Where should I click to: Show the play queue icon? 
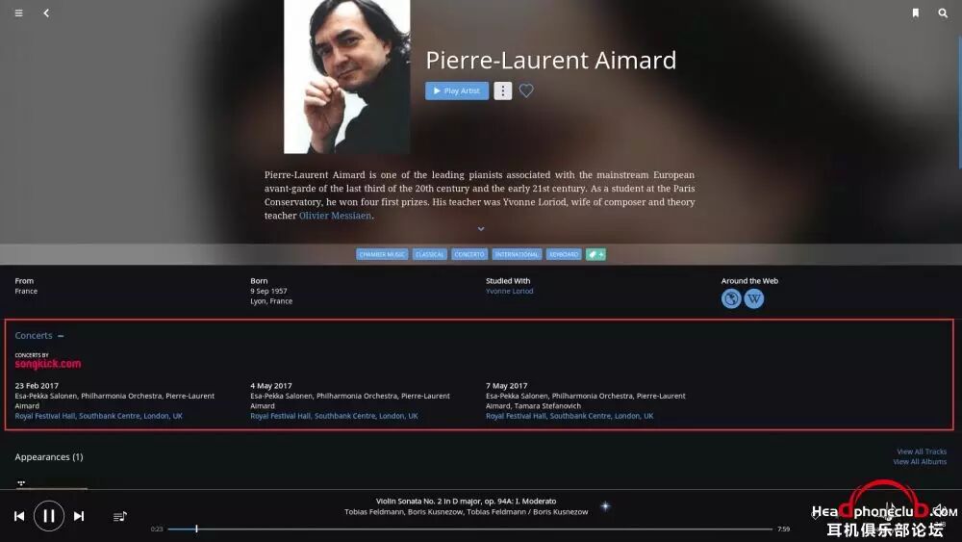coord(119,516)
